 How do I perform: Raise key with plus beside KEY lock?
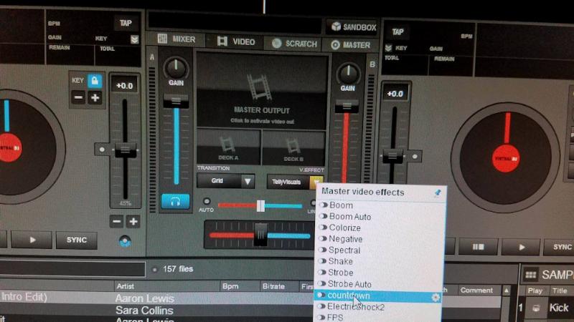95,97
